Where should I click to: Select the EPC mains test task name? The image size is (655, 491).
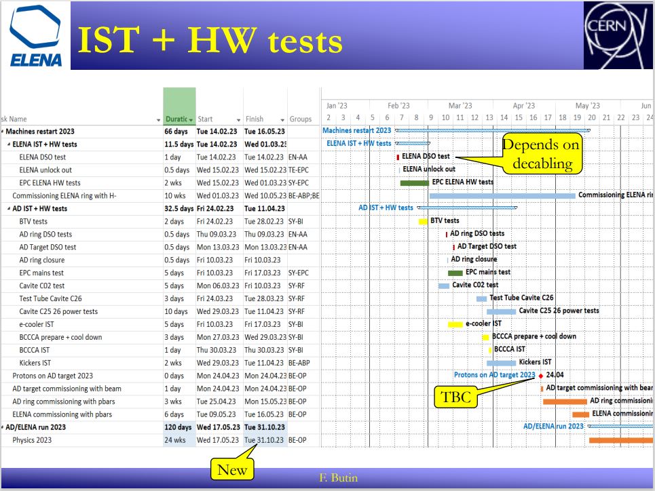pos(41,273)
